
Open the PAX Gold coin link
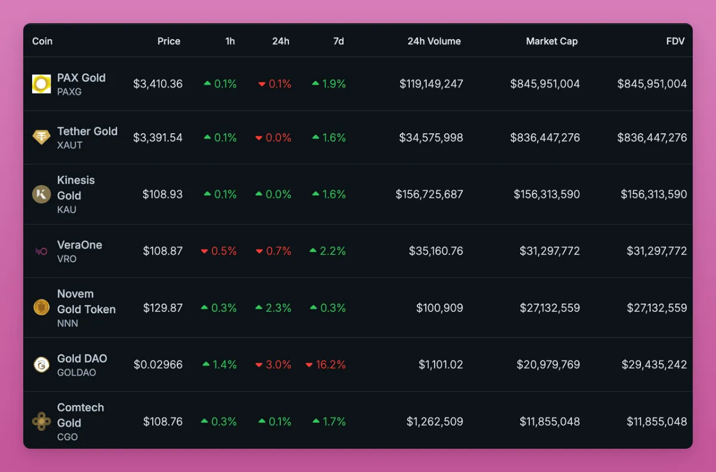tap(81, 78)
